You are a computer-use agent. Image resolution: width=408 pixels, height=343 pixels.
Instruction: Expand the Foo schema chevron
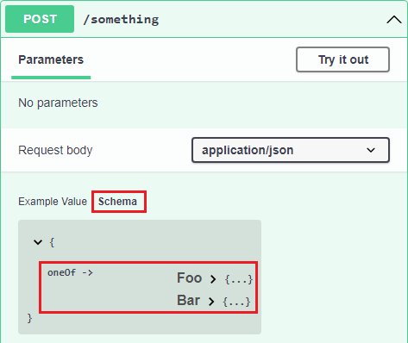coord(213,279)
